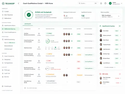Switch to the Checkliste tab
The image size is (125, 94).
[28, 24]
